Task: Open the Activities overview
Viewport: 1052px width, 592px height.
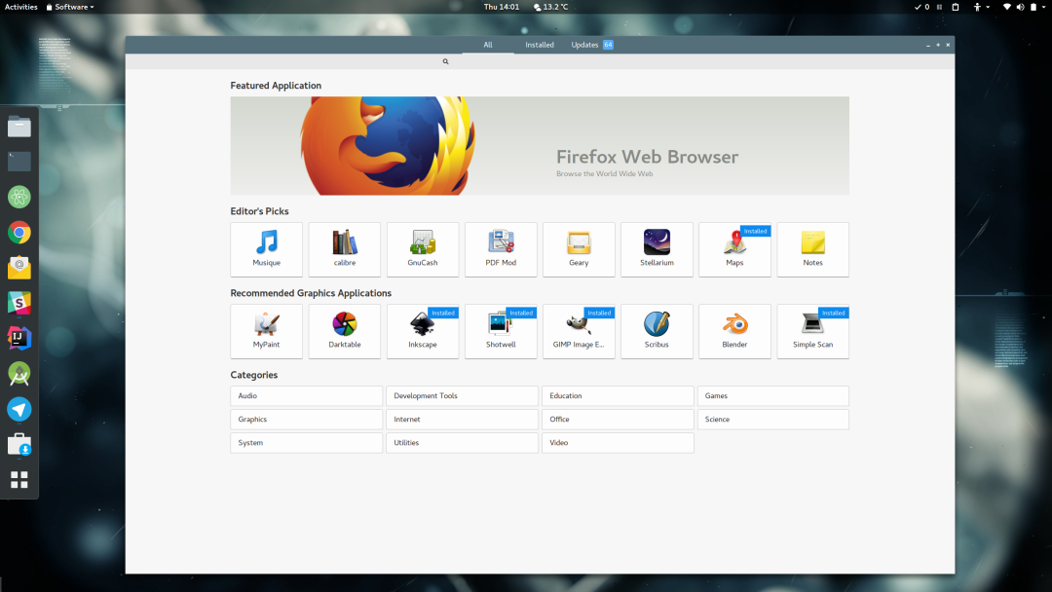Action: point(20,7)
